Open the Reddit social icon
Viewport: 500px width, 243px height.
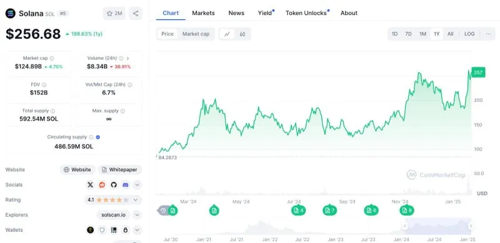(102, 185)
